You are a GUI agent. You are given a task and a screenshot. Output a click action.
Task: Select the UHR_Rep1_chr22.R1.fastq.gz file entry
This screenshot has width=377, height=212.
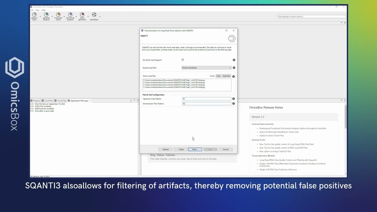[x=174, y=80]
